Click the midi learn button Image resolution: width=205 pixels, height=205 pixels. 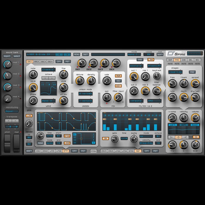pos(160,54)
